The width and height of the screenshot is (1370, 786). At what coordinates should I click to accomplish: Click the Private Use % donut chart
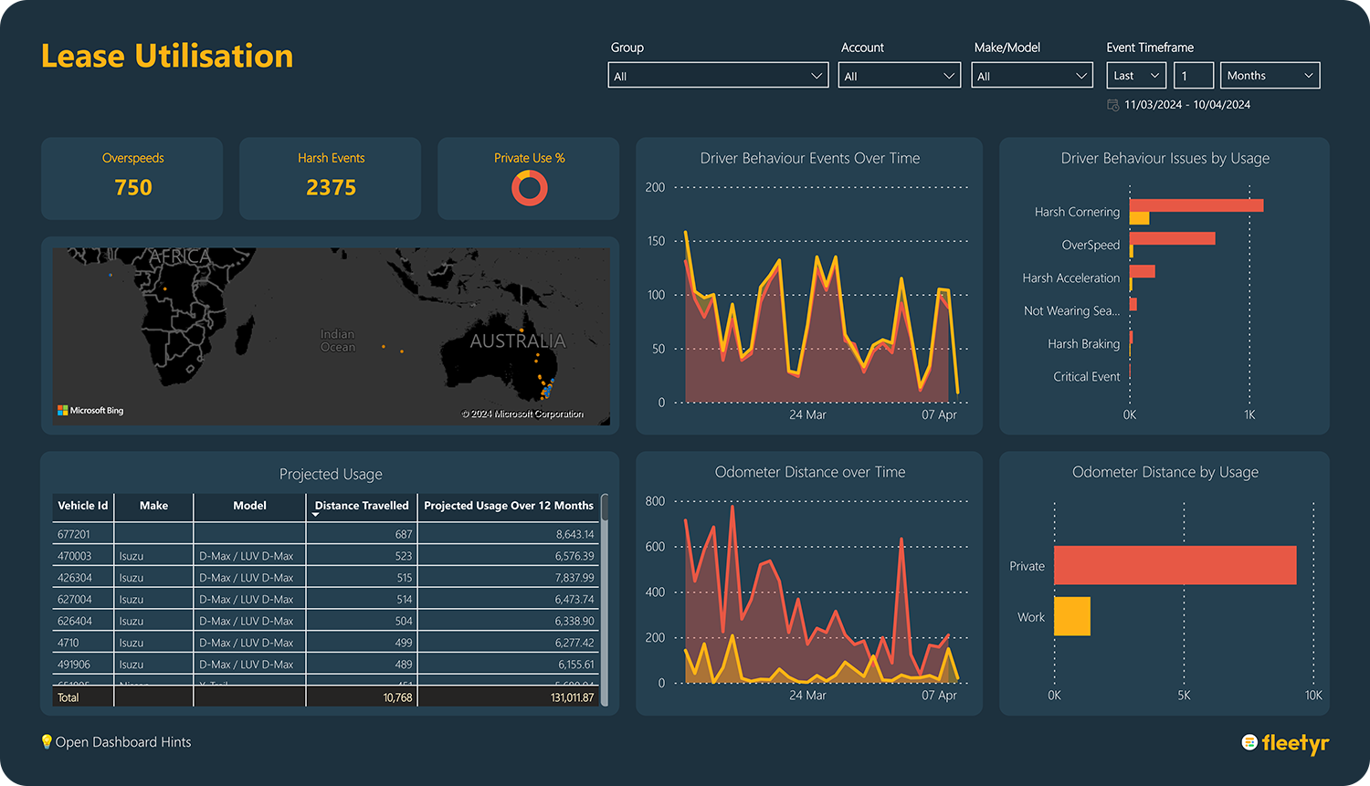tap(529, 188)
